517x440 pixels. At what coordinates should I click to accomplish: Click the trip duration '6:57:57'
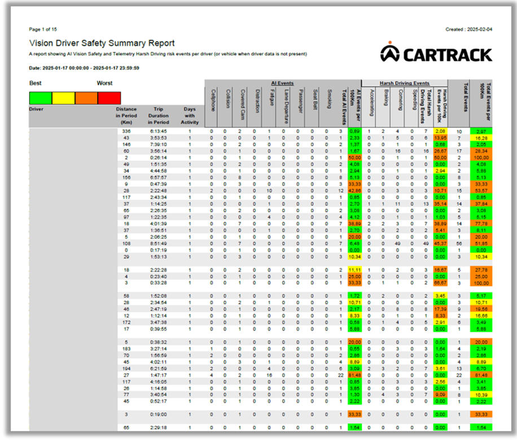[x=158, y=177]
